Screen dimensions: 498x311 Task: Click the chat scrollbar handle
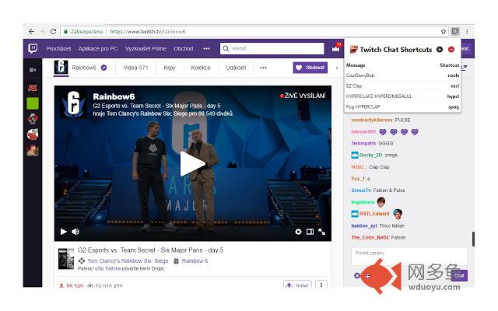[x=473, y=239]
